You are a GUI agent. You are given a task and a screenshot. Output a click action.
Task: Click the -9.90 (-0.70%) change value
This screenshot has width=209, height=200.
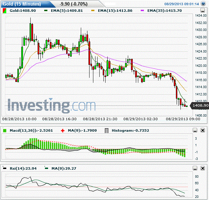point(73,4)
